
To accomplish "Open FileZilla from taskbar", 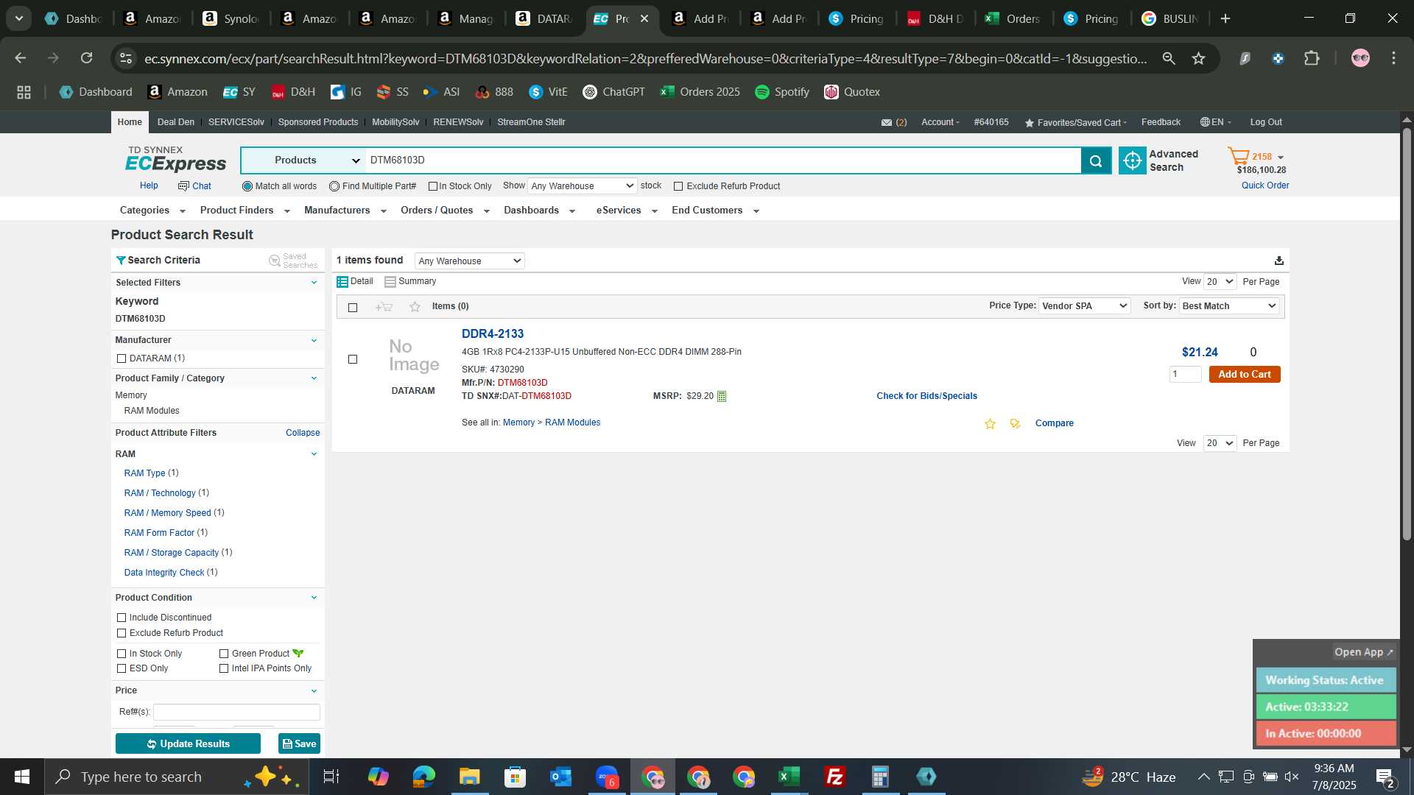I will (834, 777).
